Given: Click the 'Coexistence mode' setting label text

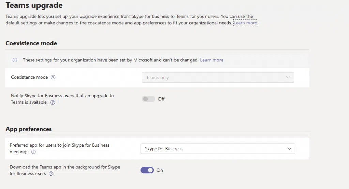Looking at the screenshot, I should (29, 77).
